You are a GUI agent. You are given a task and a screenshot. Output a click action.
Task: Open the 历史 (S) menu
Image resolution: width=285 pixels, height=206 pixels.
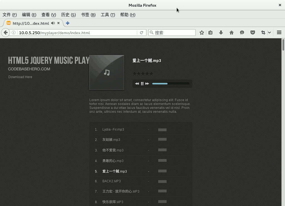pos(68,15)
